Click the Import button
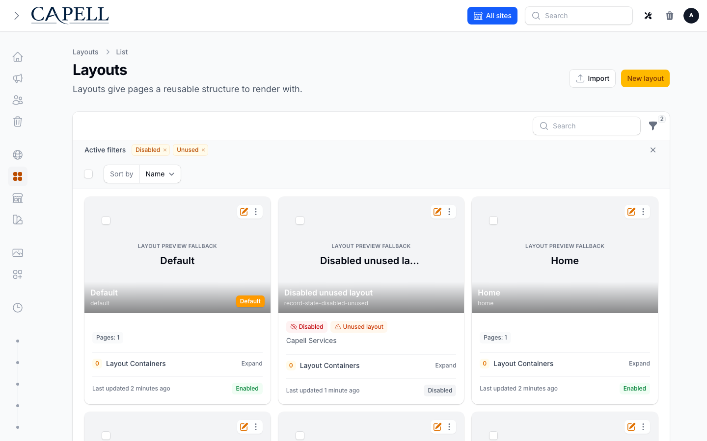The width and height of the screenshot is (707, 441). click(x=592, y=78)
